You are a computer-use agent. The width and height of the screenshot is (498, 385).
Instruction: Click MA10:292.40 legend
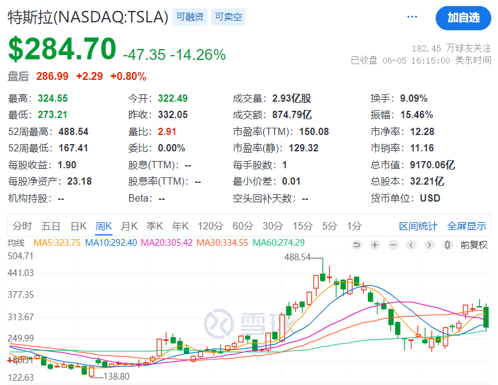point(111,243)
